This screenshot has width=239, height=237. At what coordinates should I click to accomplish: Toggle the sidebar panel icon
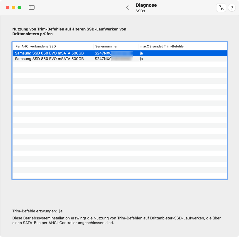(x=32, y=7)
